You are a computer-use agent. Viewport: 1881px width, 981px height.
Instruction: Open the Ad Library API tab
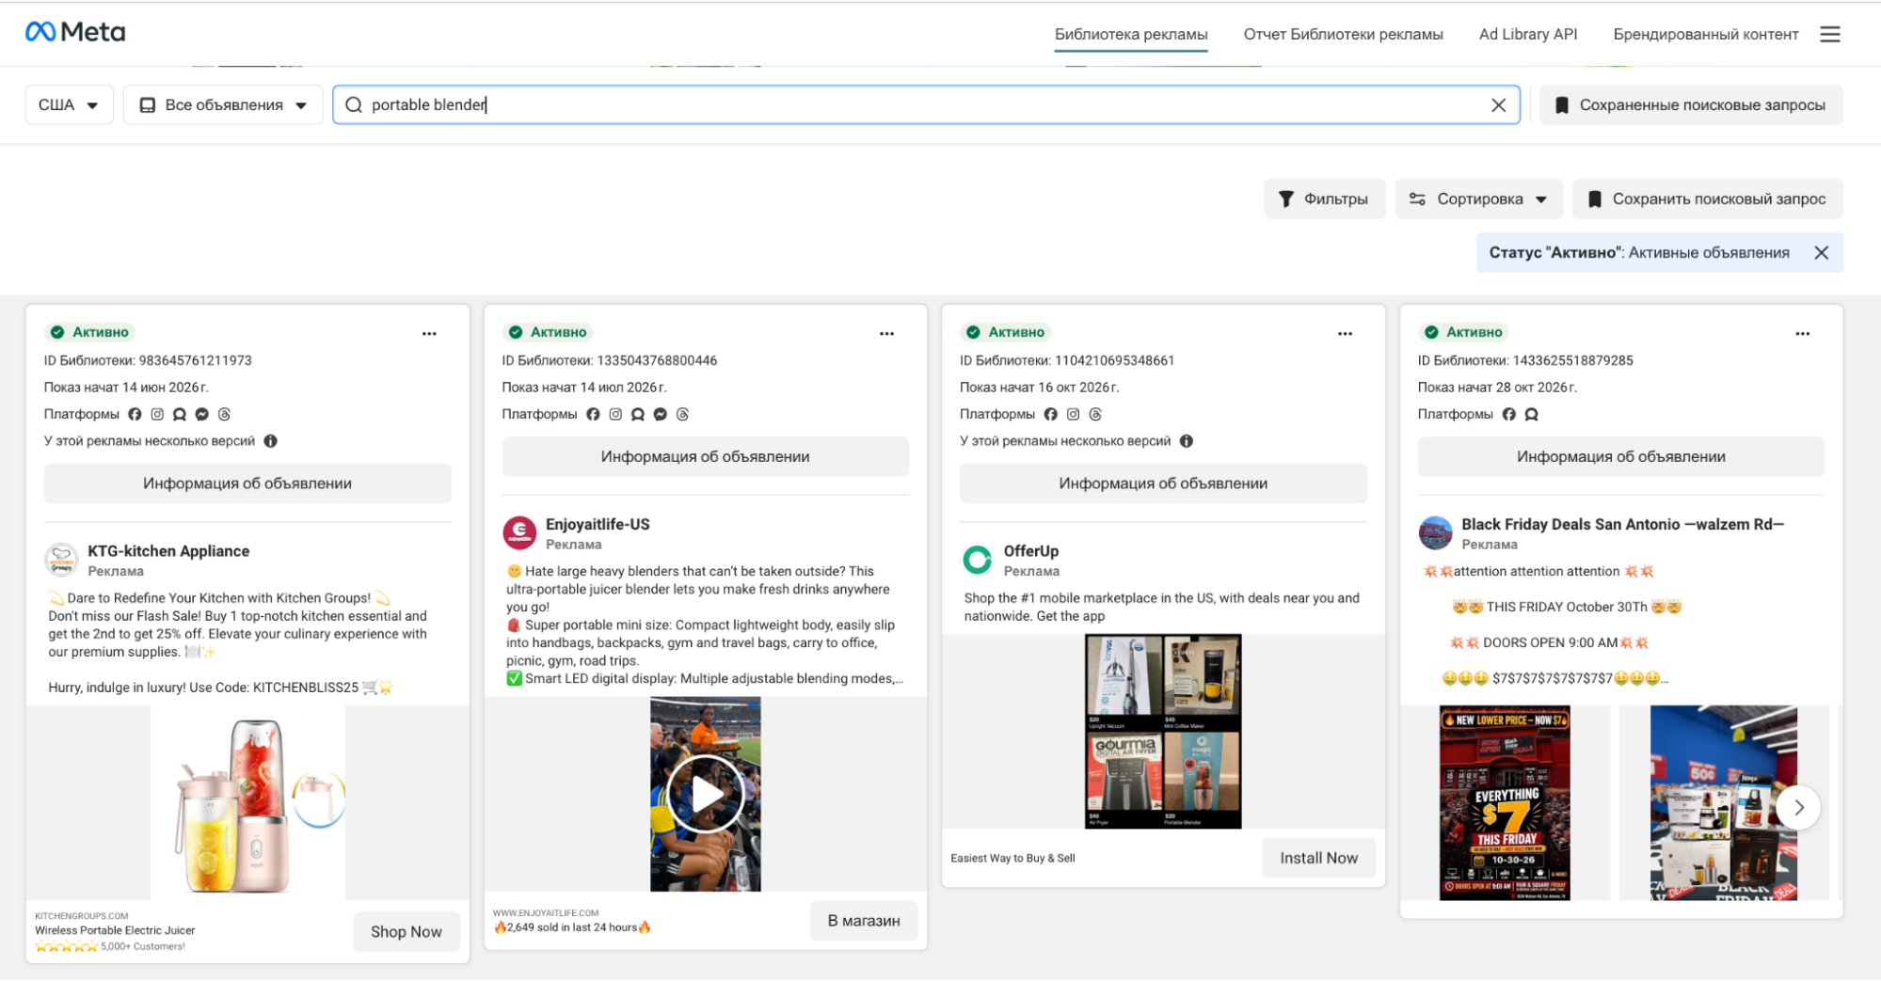(1528, 35)
